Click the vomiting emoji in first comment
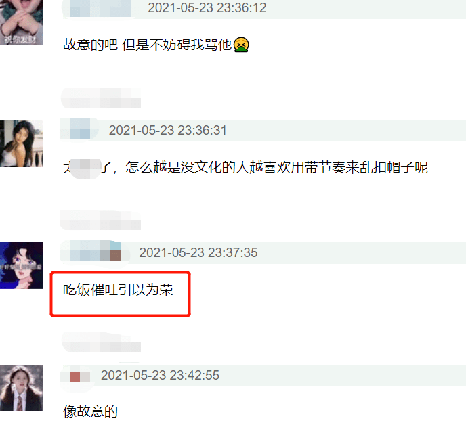 (x=241, y=45)
